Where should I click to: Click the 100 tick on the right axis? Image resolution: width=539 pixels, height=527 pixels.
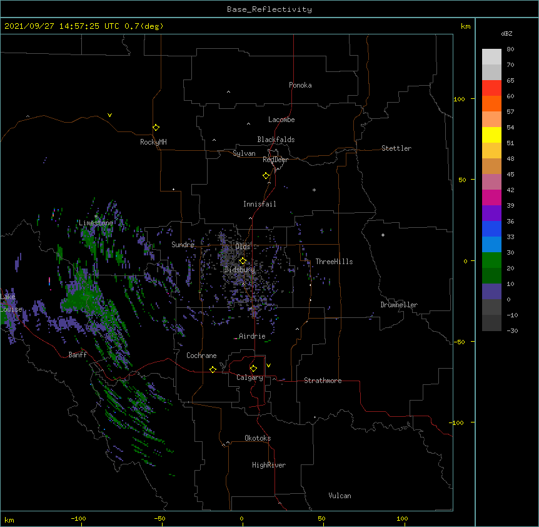(459, 100)
